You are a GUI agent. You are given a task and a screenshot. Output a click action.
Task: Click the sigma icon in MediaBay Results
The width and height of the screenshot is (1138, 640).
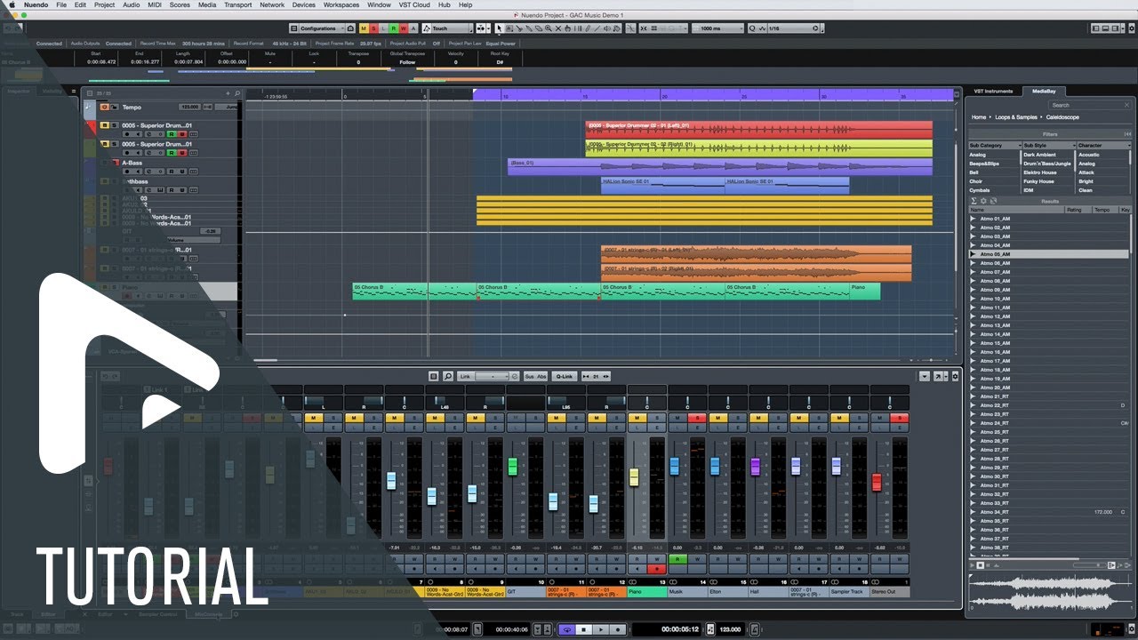click(x=974, y=201)
